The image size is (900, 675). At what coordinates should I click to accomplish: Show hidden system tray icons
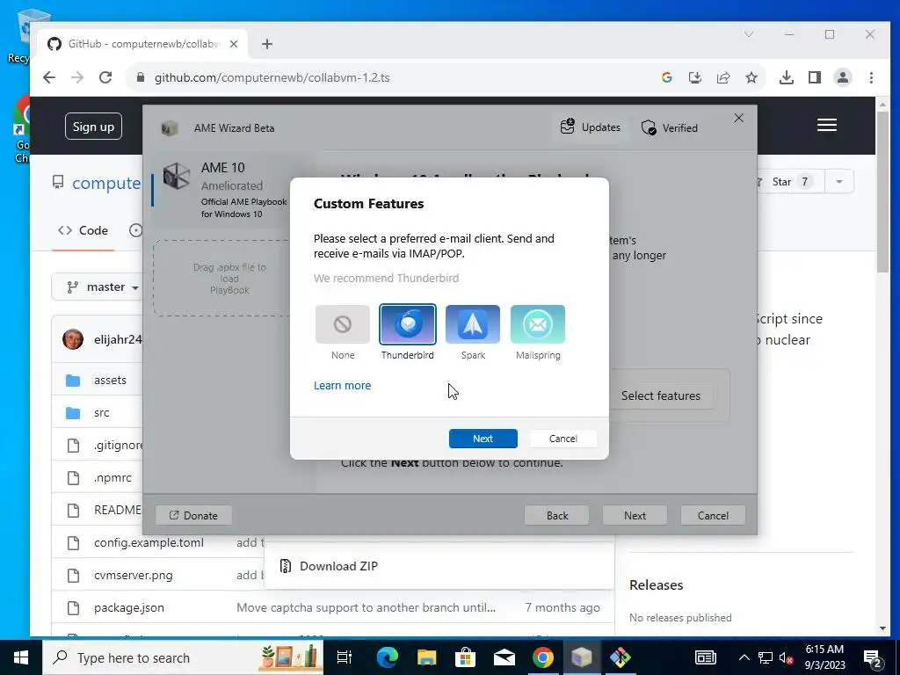click(744, 657)
